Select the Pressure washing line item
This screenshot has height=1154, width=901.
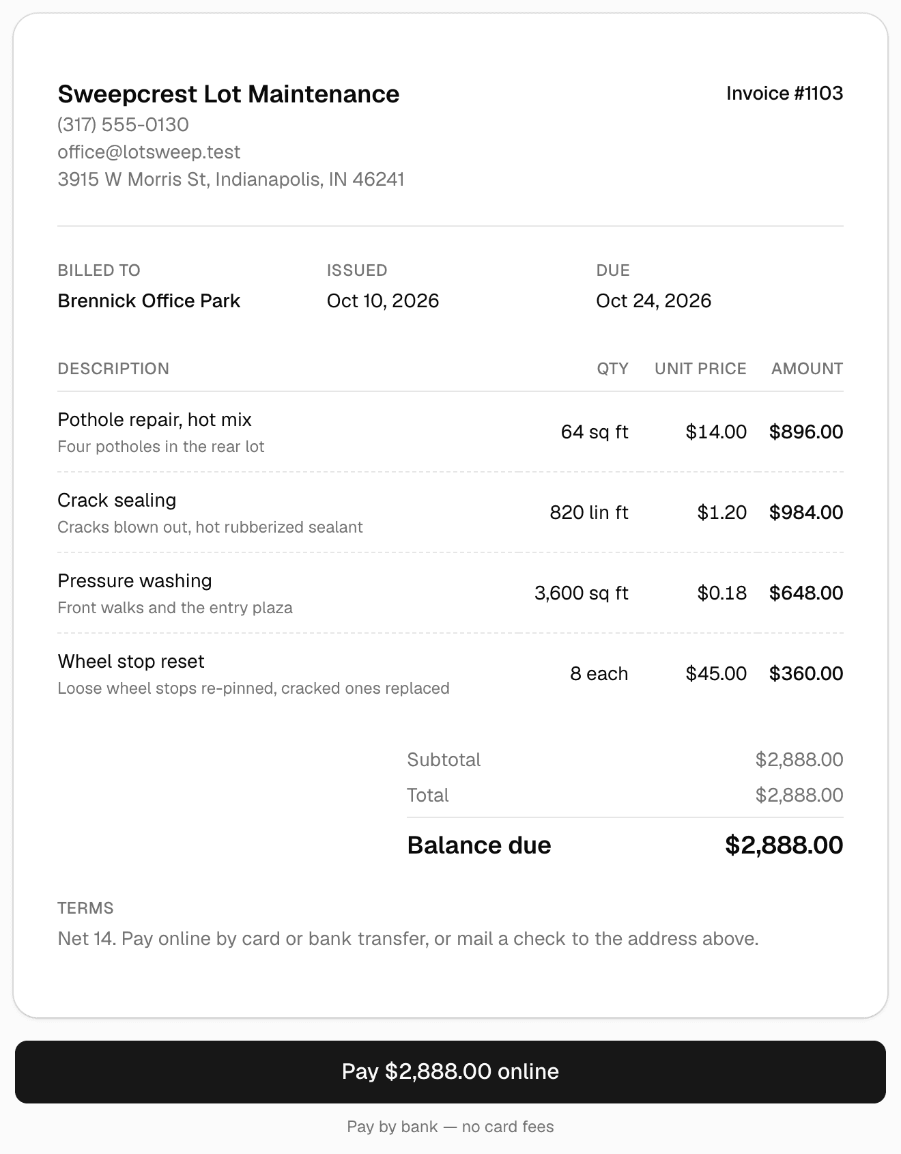click(450, 593)
